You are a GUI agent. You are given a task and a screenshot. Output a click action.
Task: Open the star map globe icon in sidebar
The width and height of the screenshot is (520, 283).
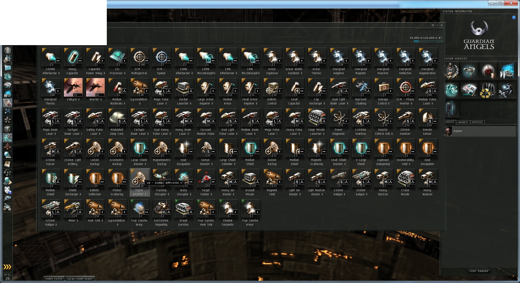tap(7, 155)
